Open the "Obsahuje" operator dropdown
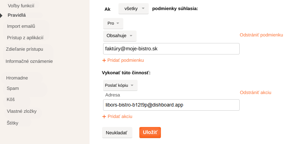 (120, 36)
